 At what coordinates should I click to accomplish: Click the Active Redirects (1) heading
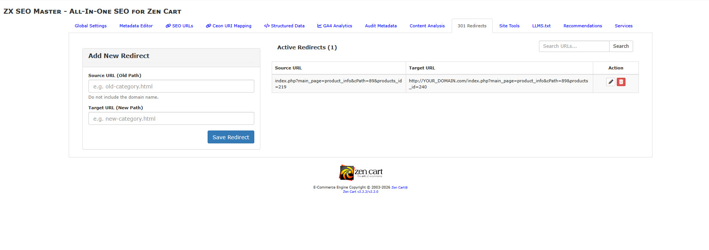point(307,47)
